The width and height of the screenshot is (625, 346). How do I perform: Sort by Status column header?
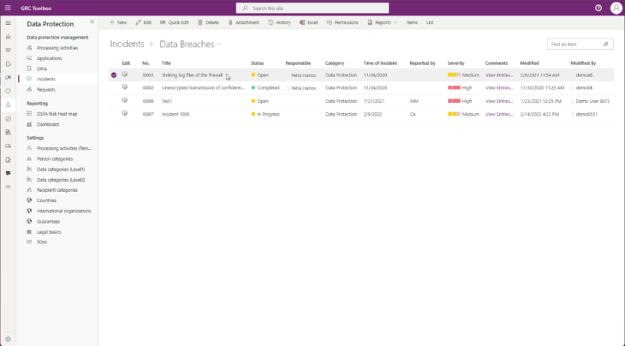click(257, 63)
